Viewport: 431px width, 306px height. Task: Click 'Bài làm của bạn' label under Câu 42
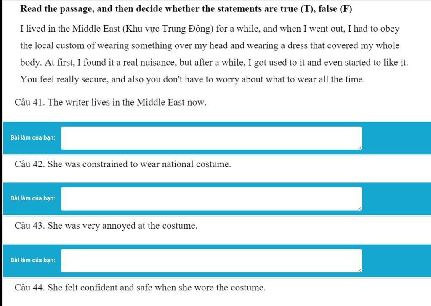(33, 198)
